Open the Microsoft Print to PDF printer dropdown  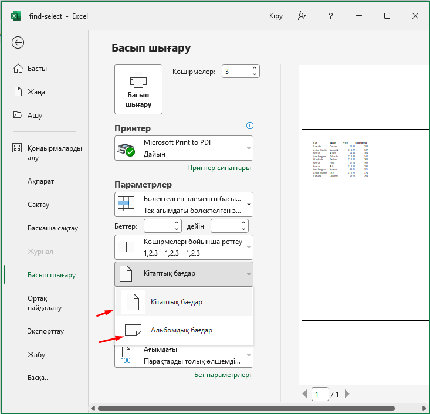click(184, 148)
